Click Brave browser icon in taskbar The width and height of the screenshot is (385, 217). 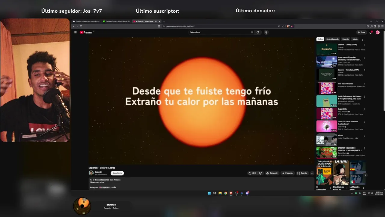click(x=231, y=193)
